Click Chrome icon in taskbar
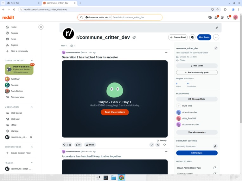242x181 pixels. (x=121, y=178)
